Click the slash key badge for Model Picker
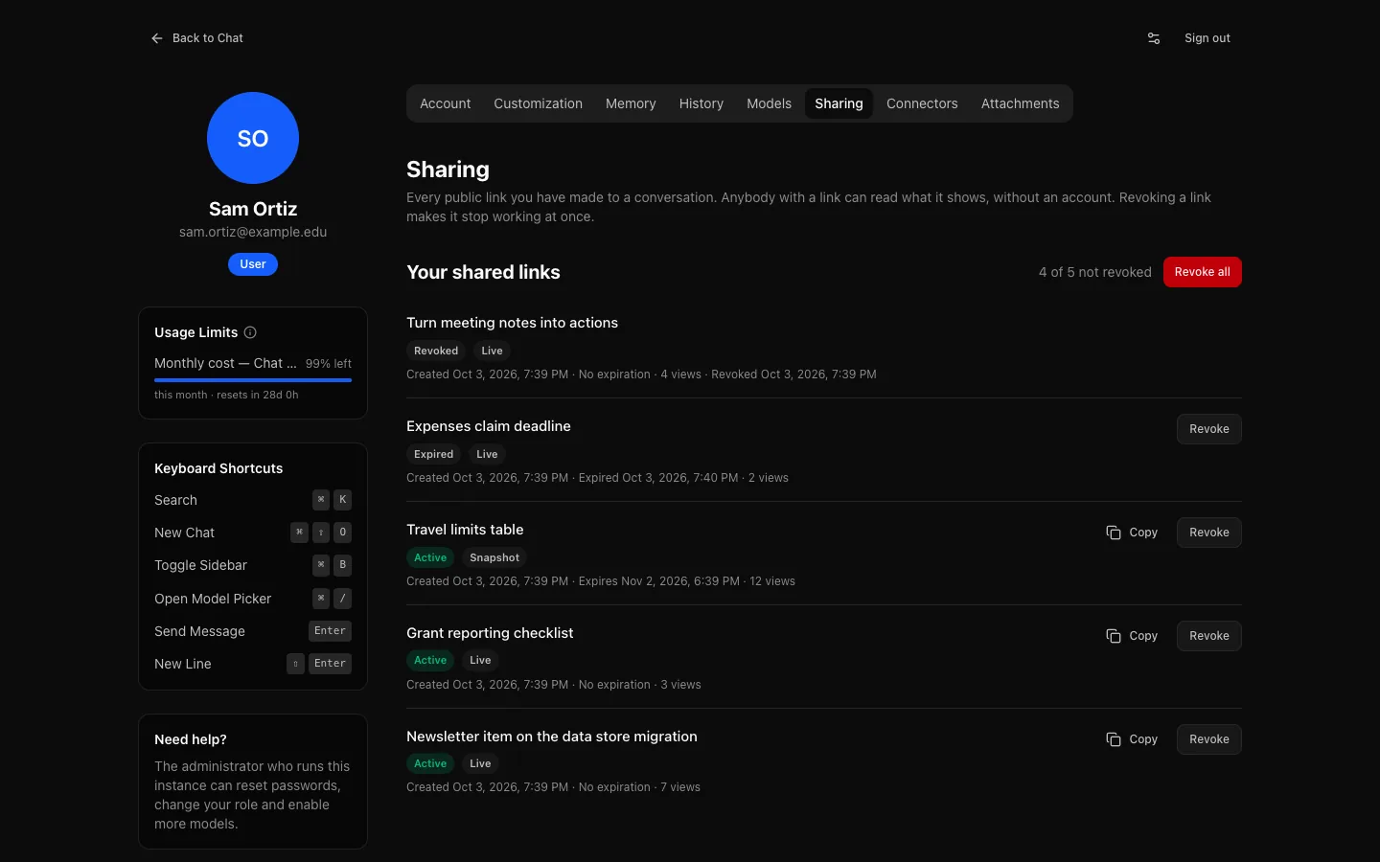 (342, 599)
